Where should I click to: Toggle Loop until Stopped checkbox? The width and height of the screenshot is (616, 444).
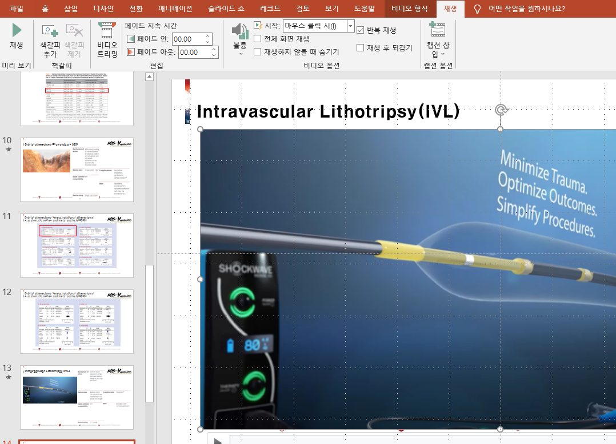tap(360, 30)
